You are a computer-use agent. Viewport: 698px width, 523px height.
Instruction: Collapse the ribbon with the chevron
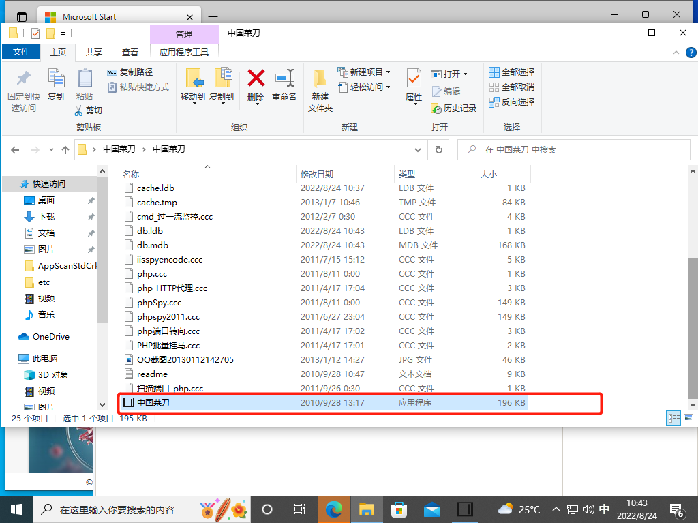676,53
